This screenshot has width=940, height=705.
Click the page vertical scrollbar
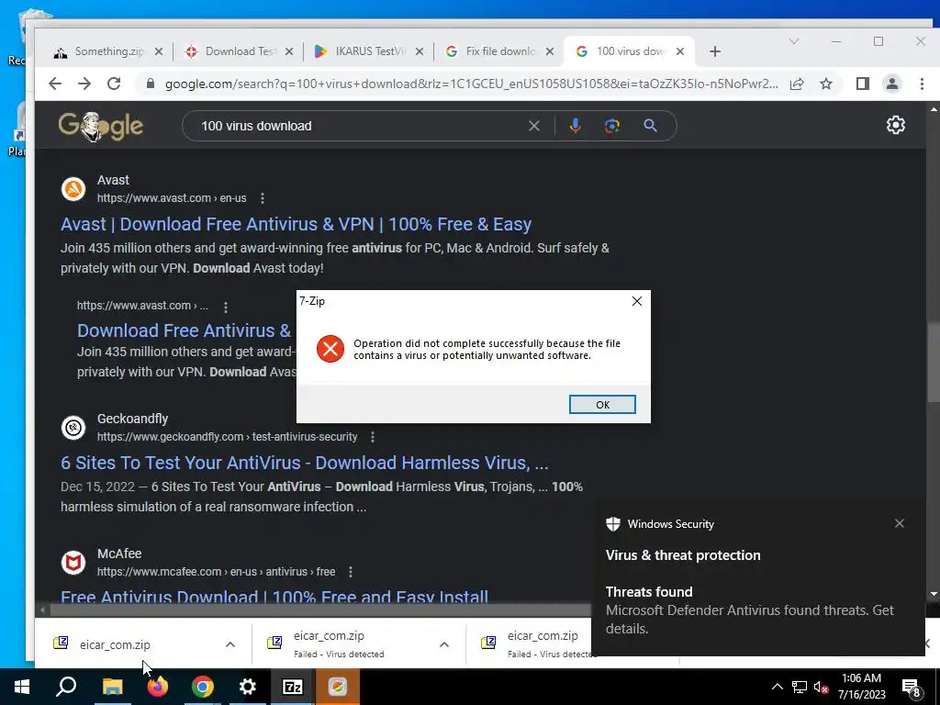point(933,363)
